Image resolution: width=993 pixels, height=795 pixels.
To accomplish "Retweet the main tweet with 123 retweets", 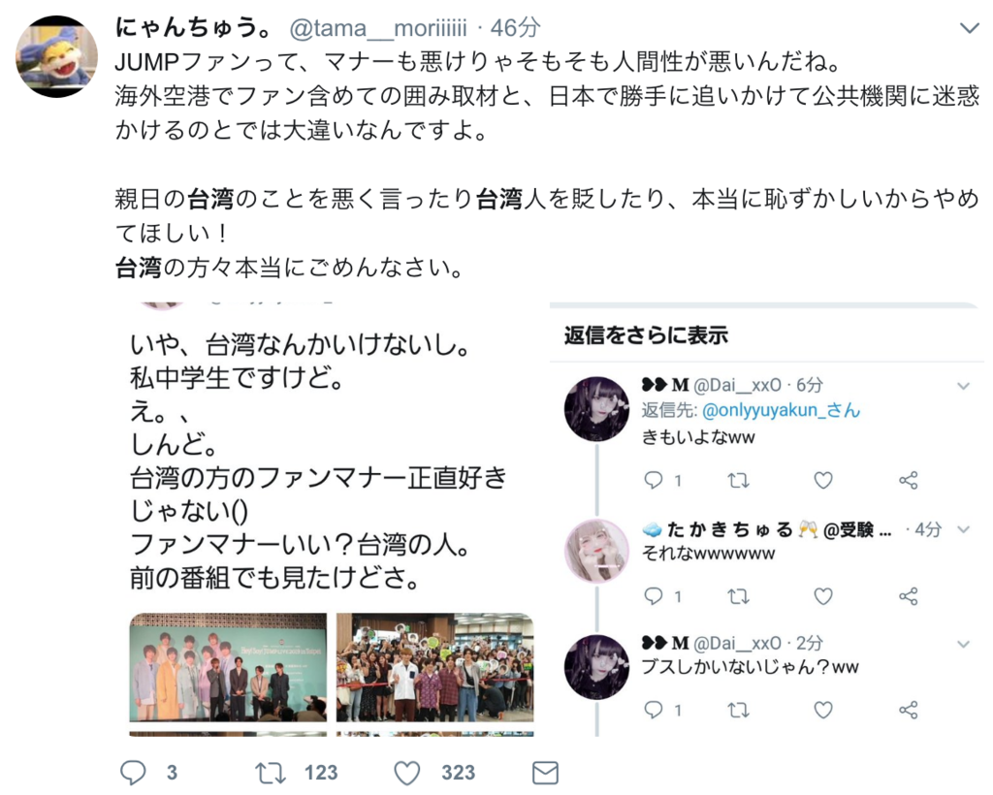I will pyautogui.click(x=271, y=774).
